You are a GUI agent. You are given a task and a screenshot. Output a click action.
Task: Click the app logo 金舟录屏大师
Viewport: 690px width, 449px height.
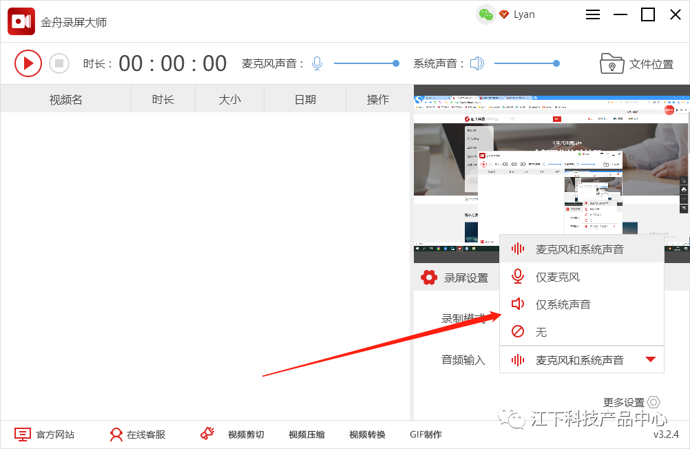tap(21, 21)
